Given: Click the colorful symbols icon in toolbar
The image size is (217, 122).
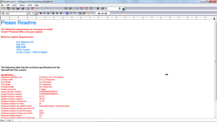Looking at the screenshot, I should tap(82, 9).
